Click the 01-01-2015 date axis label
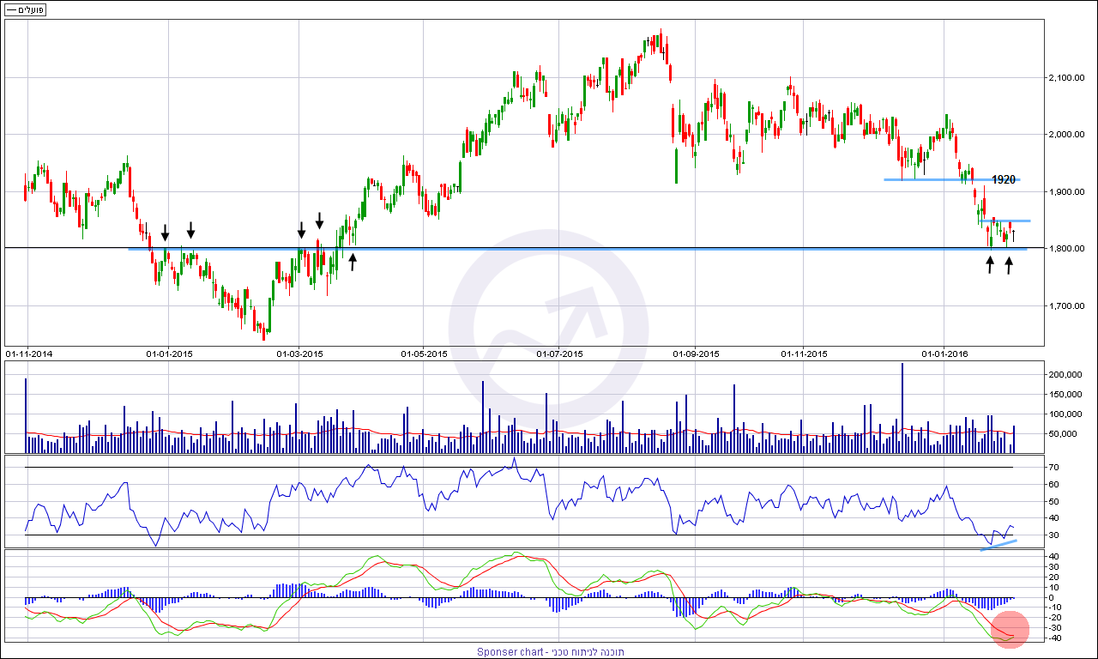Screen dimensions: 1098x659 click(x=170, y=353)
